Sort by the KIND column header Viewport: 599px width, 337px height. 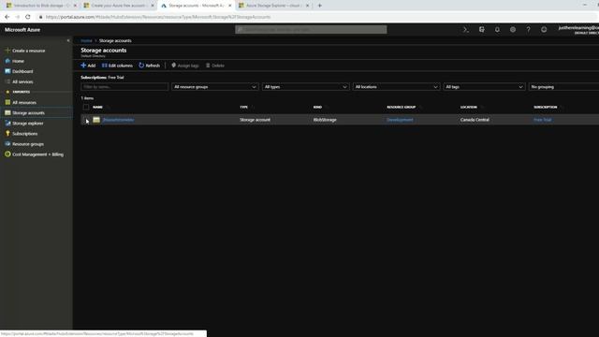point(317,107)
